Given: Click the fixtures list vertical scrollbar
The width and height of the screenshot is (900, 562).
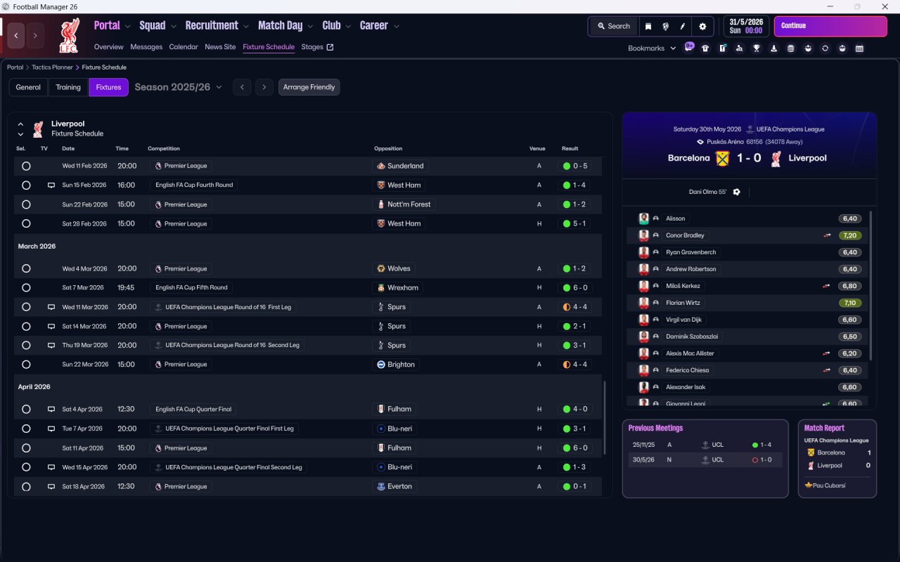Looking at the screenshot, I should click(x=604, y=418).
